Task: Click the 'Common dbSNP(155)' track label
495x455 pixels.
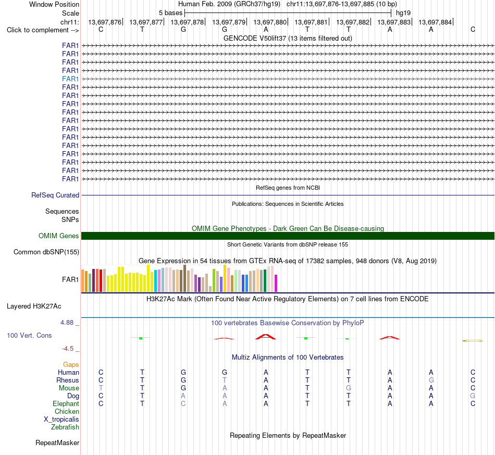Action: point(46,252)
